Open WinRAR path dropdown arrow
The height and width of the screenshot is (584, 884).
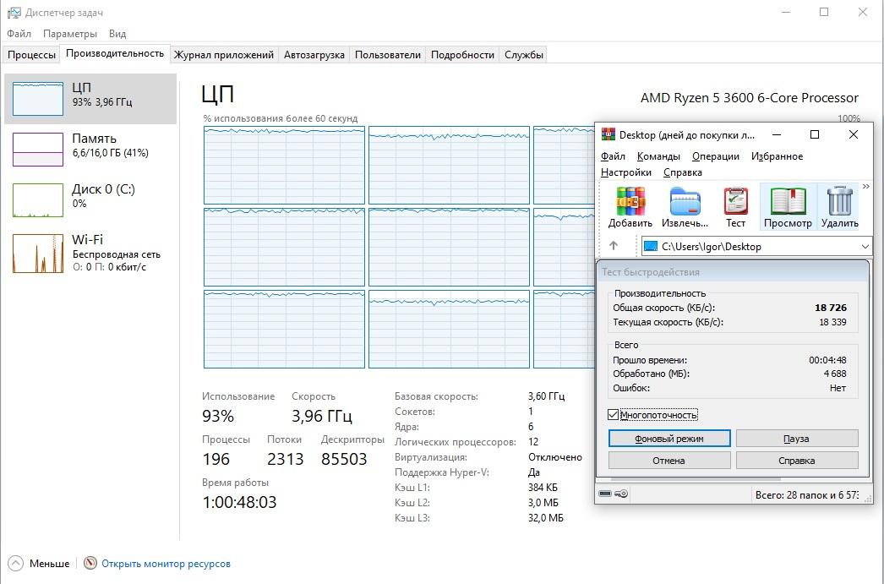coord(865,246)
